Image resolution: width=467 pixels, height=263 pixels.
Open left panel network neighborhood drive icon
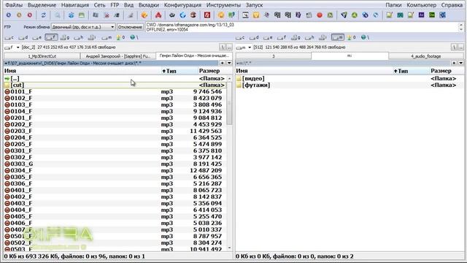[x=134, y=37]
